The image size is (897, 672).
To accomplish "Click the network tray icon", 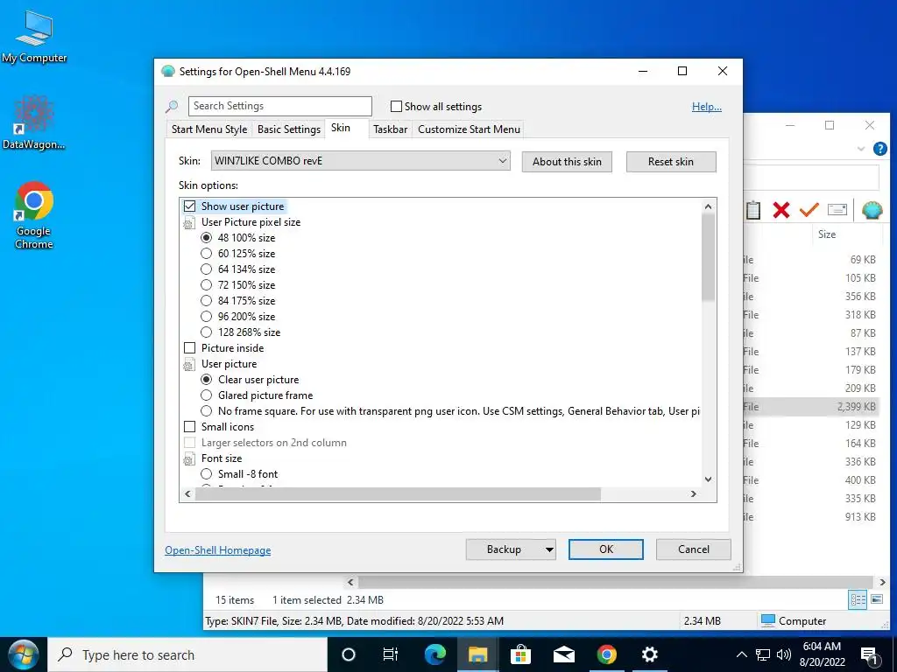I will pyautogui.click(x=763, y=654).
